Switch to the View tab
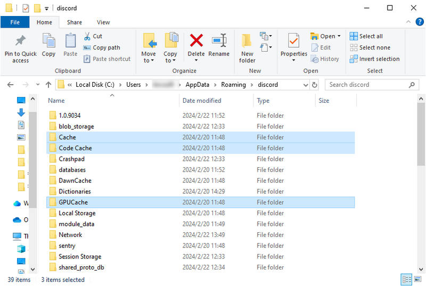426x286 pixels. click(103, 22)
